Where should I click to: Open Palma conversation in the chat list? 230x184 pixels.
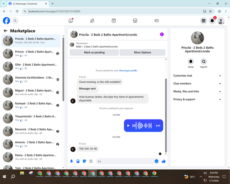click(x=31, y=157)
